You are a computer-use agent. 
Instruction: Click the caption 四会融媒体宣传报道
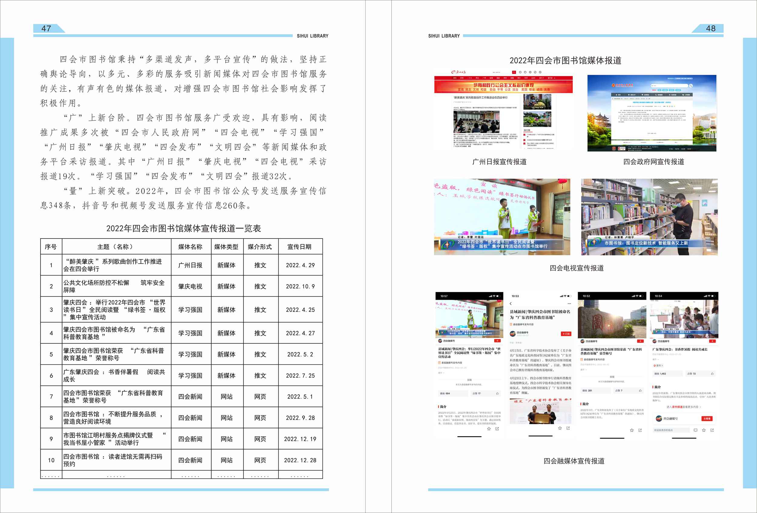pyautogui.click(x=574, y=461)
